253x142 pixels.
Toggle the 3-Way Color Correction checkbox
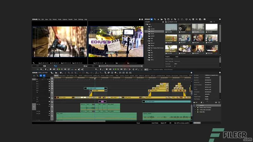(x=195, y=110)
